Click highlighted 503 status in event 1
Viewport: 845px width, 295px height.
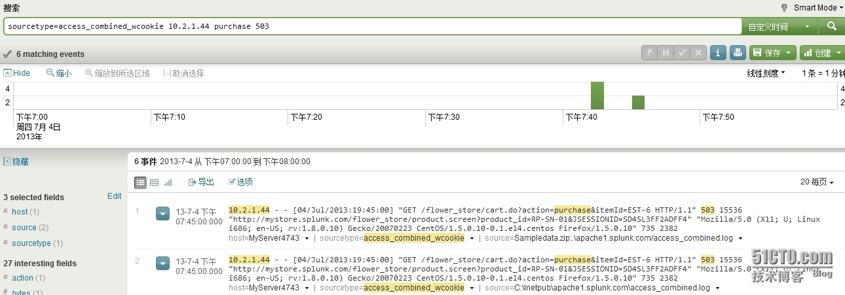coord(707,209)
